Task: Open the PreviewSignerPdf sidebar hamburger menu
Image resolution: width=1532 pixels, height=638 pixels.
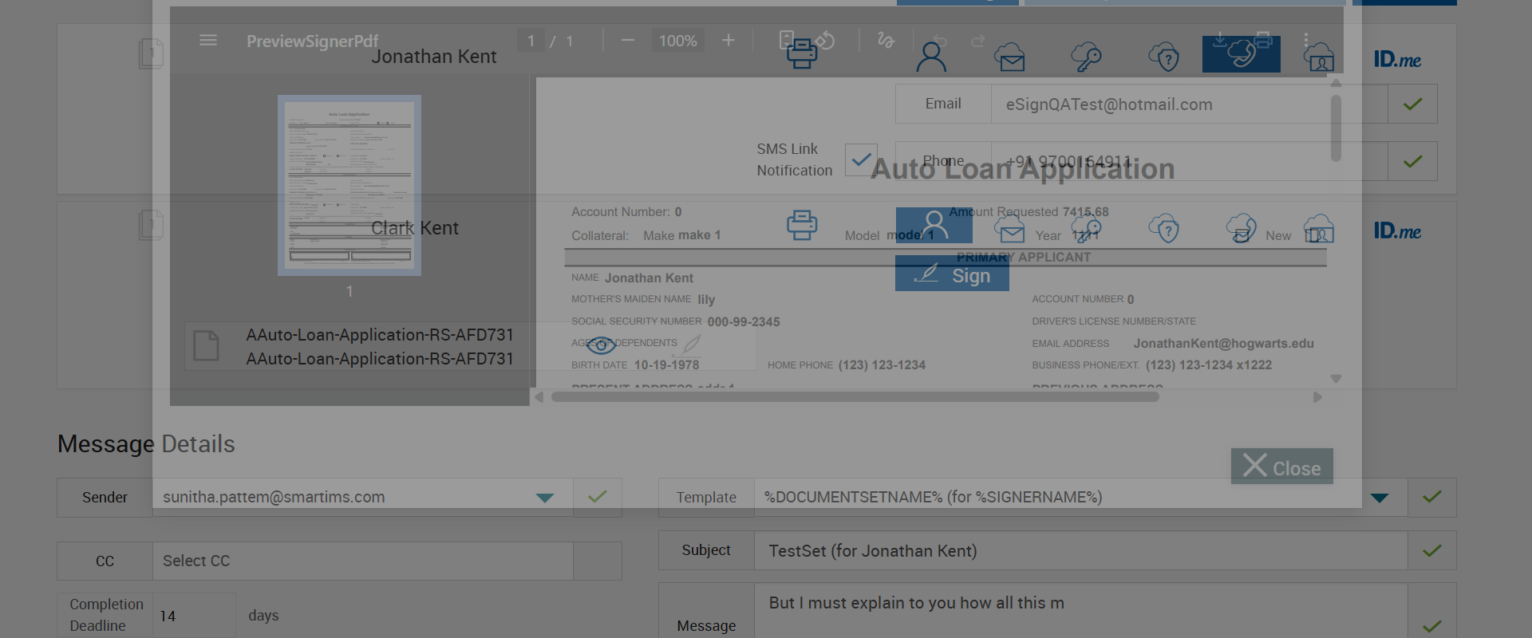Action: 208,40
